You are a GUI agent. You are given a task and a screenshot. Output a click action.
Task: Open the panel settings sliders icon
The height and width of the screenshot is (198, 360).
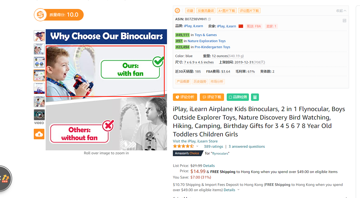(344, 21)
